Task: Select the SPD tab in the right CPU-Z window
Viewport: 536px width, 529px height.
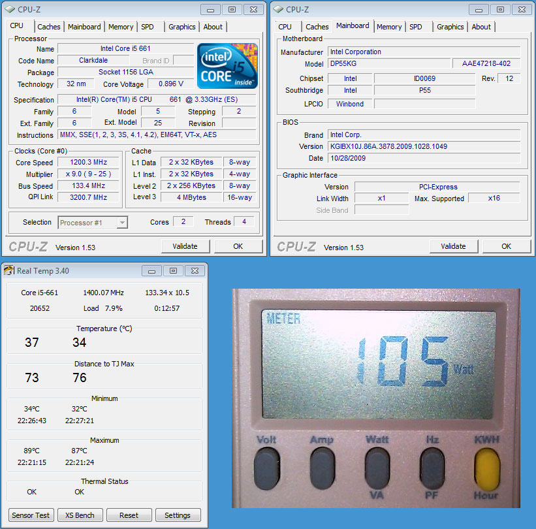Action: click(x=416, y=27)
